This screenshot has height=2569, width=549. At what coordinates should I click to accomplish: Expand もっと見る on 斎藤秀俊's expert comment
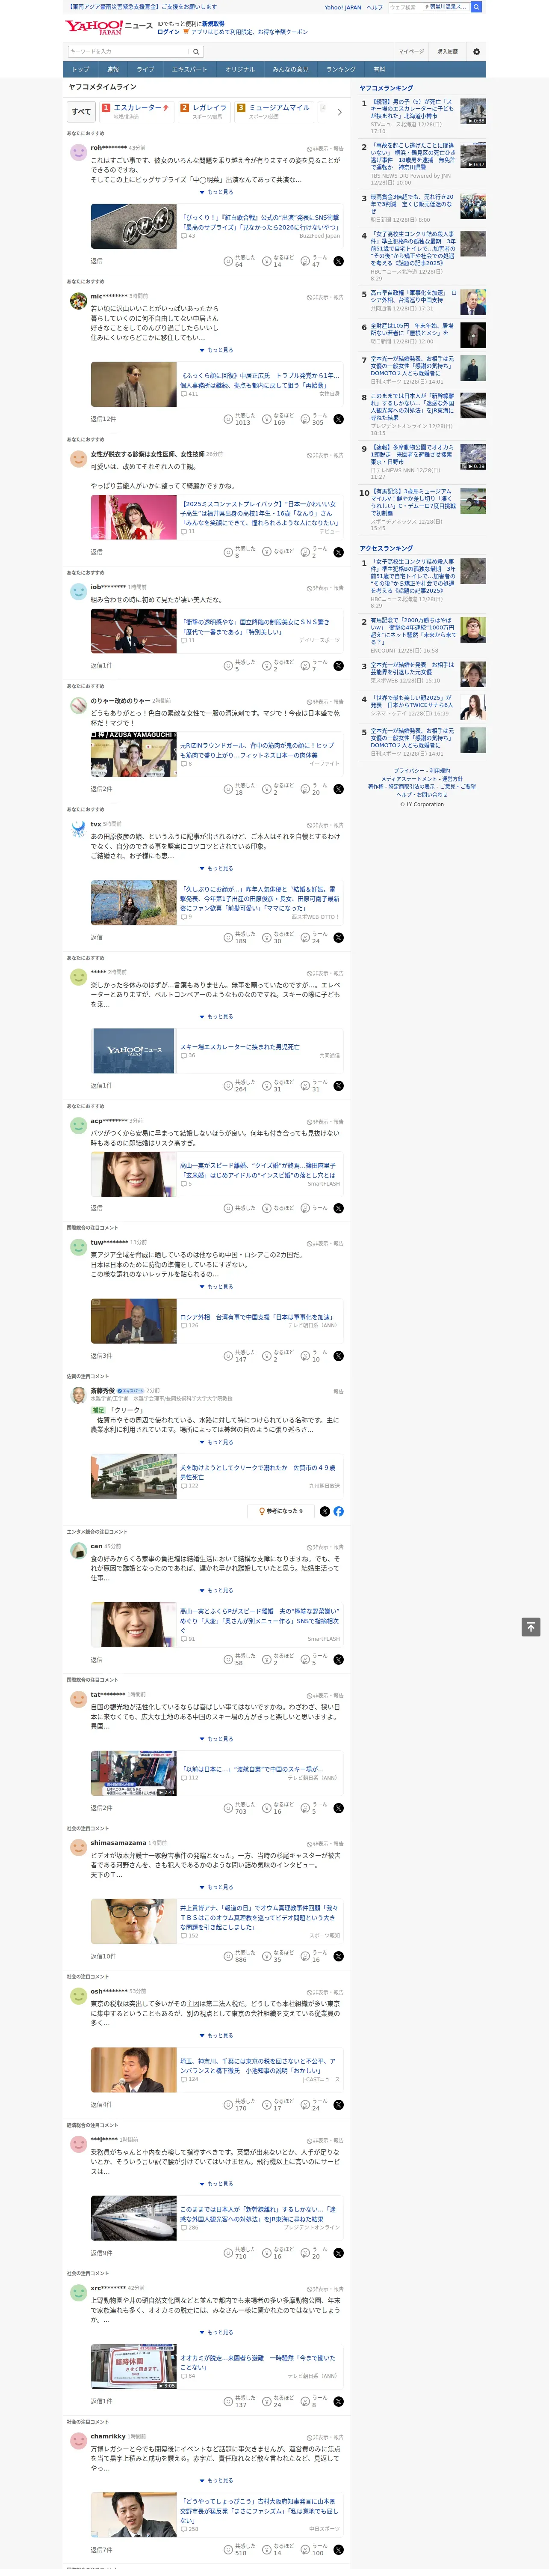click(217, 1442)
